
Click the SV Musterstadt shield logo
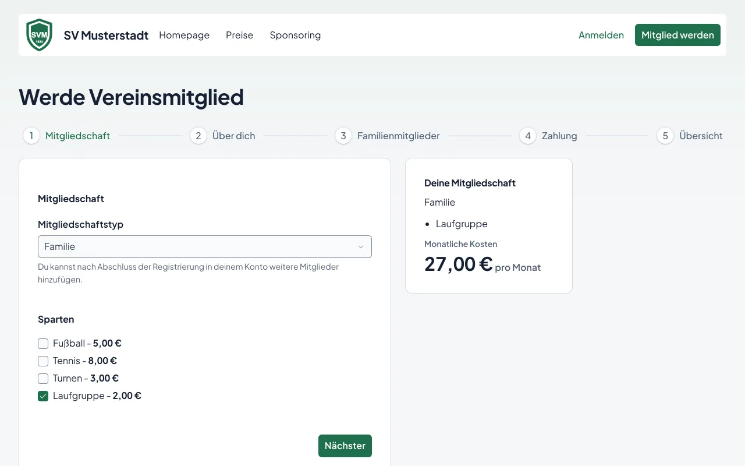click(40, 35)
